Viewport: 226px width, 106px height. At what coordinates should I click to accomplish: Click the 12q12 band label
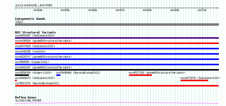(x=19, y=22)
